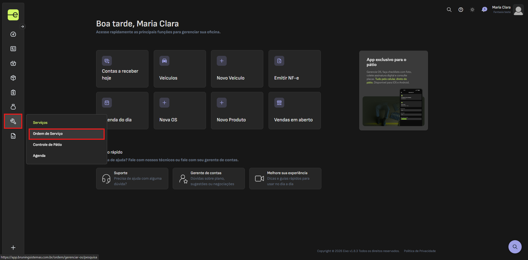The width and height of the screenshot is (528, 260).
Task: Open the financial clipboard icon in sidebar
Action: 13,92
